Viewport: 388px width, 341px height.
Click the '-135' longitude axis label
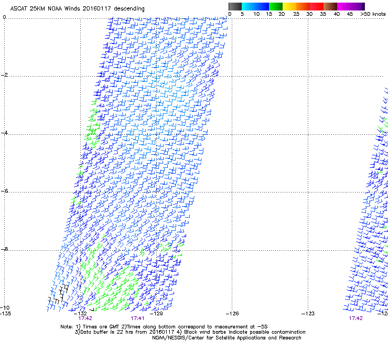[x=5, y=314]
